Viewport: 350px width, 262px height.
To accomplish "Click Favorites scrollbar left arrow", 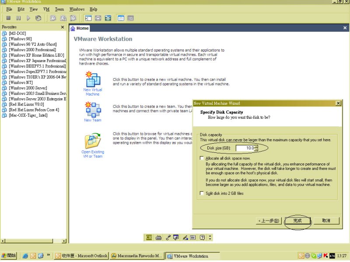I will [x=3, y=241].
